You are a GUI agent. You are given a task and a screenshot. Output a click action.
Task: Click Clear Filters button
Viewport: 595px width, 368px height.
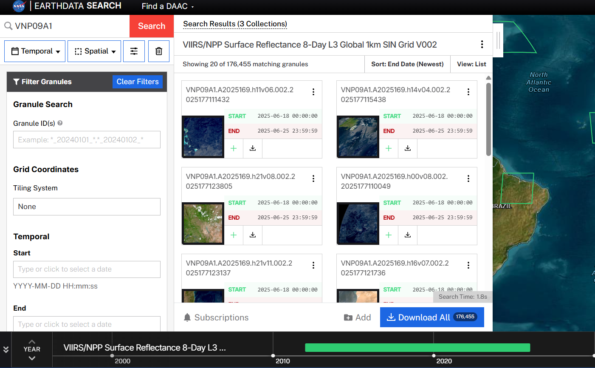[138, 82]
